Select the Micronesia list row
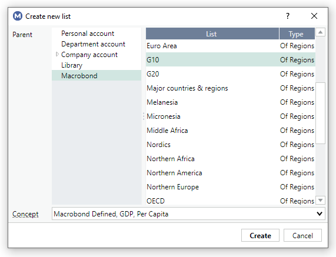 (230, 116)
